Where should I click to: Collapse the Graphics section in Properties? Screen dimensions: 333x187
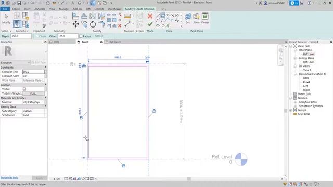click(45, 85)
